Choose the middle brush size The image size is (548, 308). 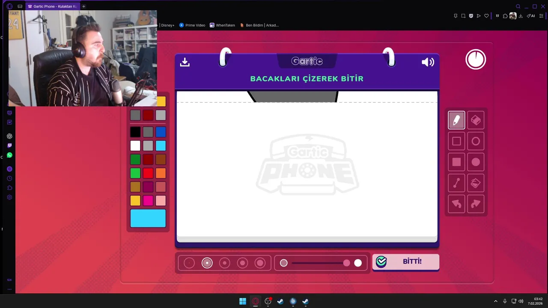225,263
